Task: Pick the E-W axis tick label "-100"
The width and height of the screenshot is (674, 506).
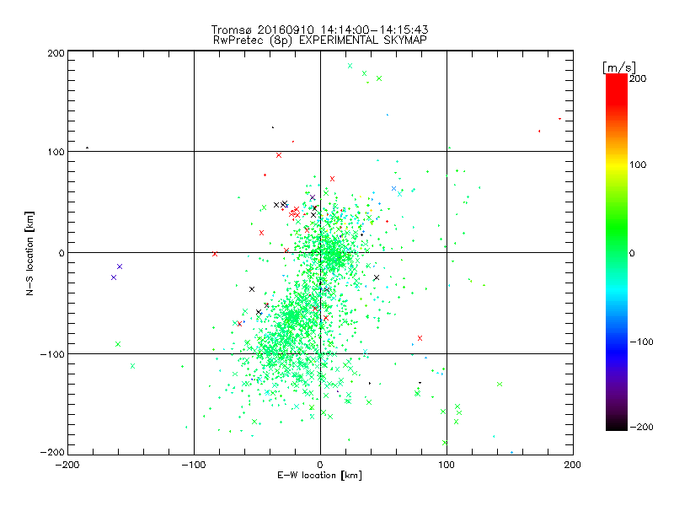Action: tap(194, 465)
